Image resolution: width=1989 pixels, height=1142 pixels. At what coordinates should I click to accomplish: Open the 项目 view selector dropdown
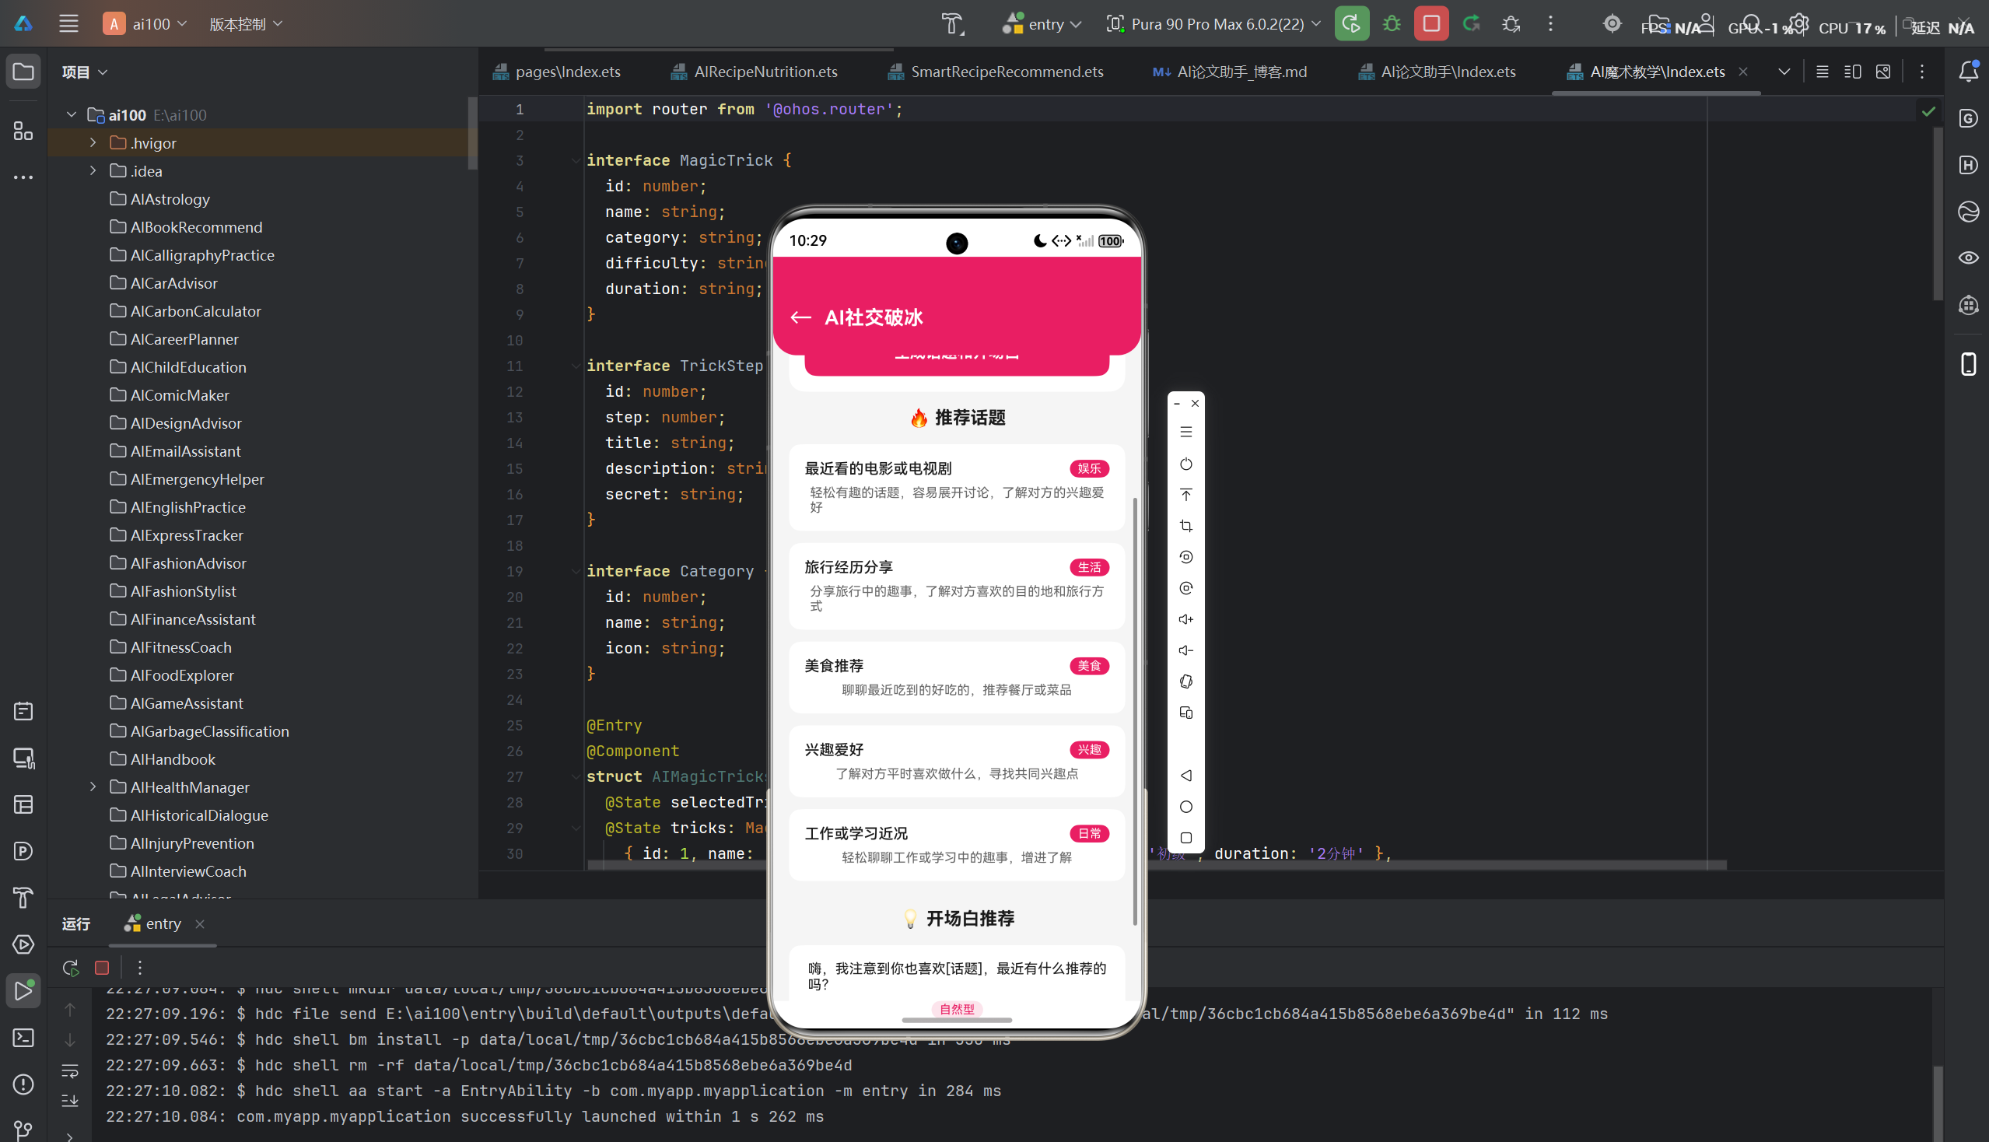(85, 72)
